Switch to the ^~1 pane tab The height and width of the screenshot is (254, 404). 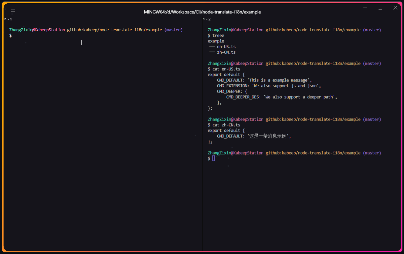(8, 19)
